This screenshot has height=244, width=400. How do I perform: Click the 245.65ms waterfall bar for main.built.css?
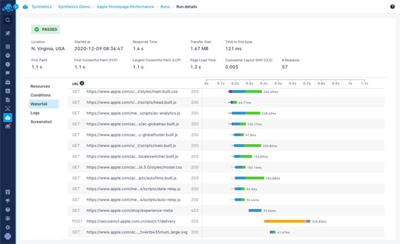pos(245,91)
